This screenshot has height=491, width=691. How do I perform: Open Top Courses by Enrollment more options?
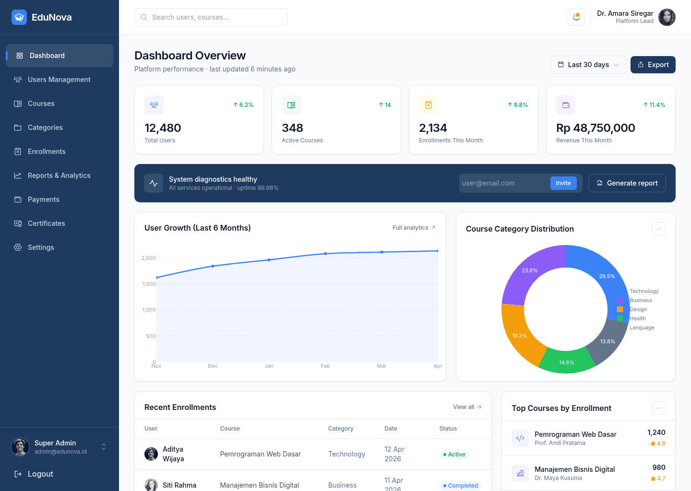(659, 408)
